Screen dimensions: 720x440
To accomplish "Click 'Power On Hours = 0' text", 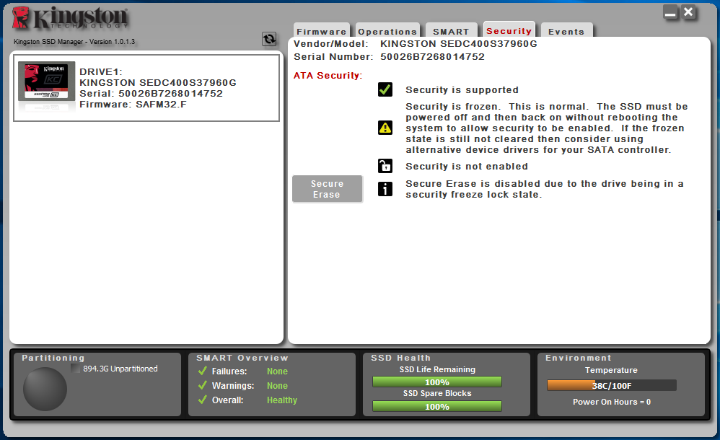I will pos(612,402).
